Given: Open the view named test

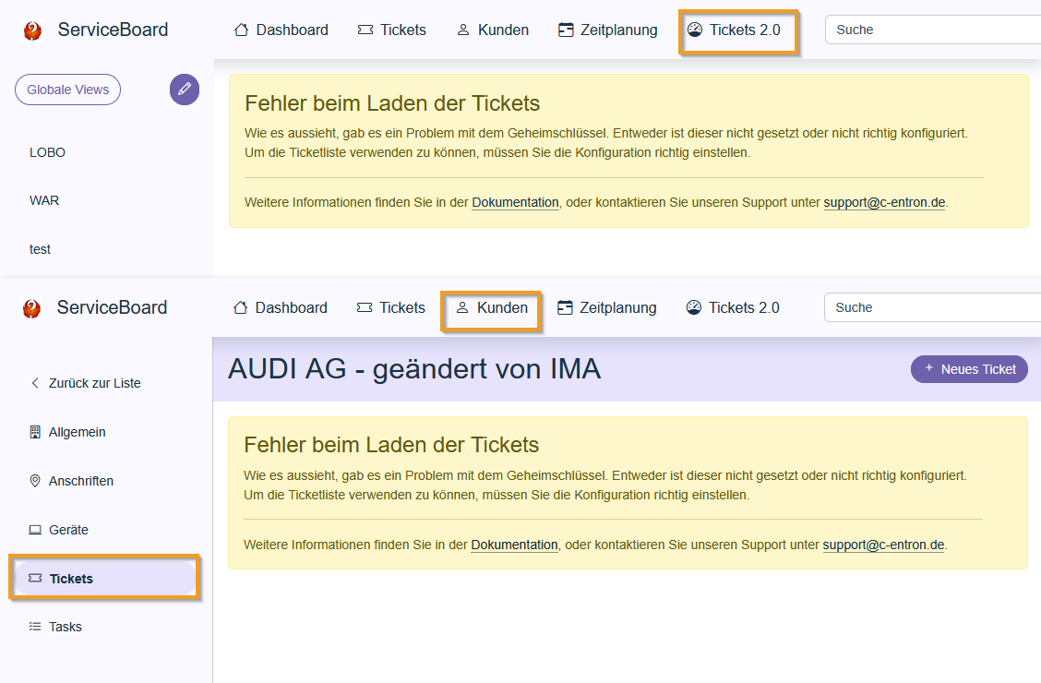Looking at the screenshot, I should pos(41,249).
